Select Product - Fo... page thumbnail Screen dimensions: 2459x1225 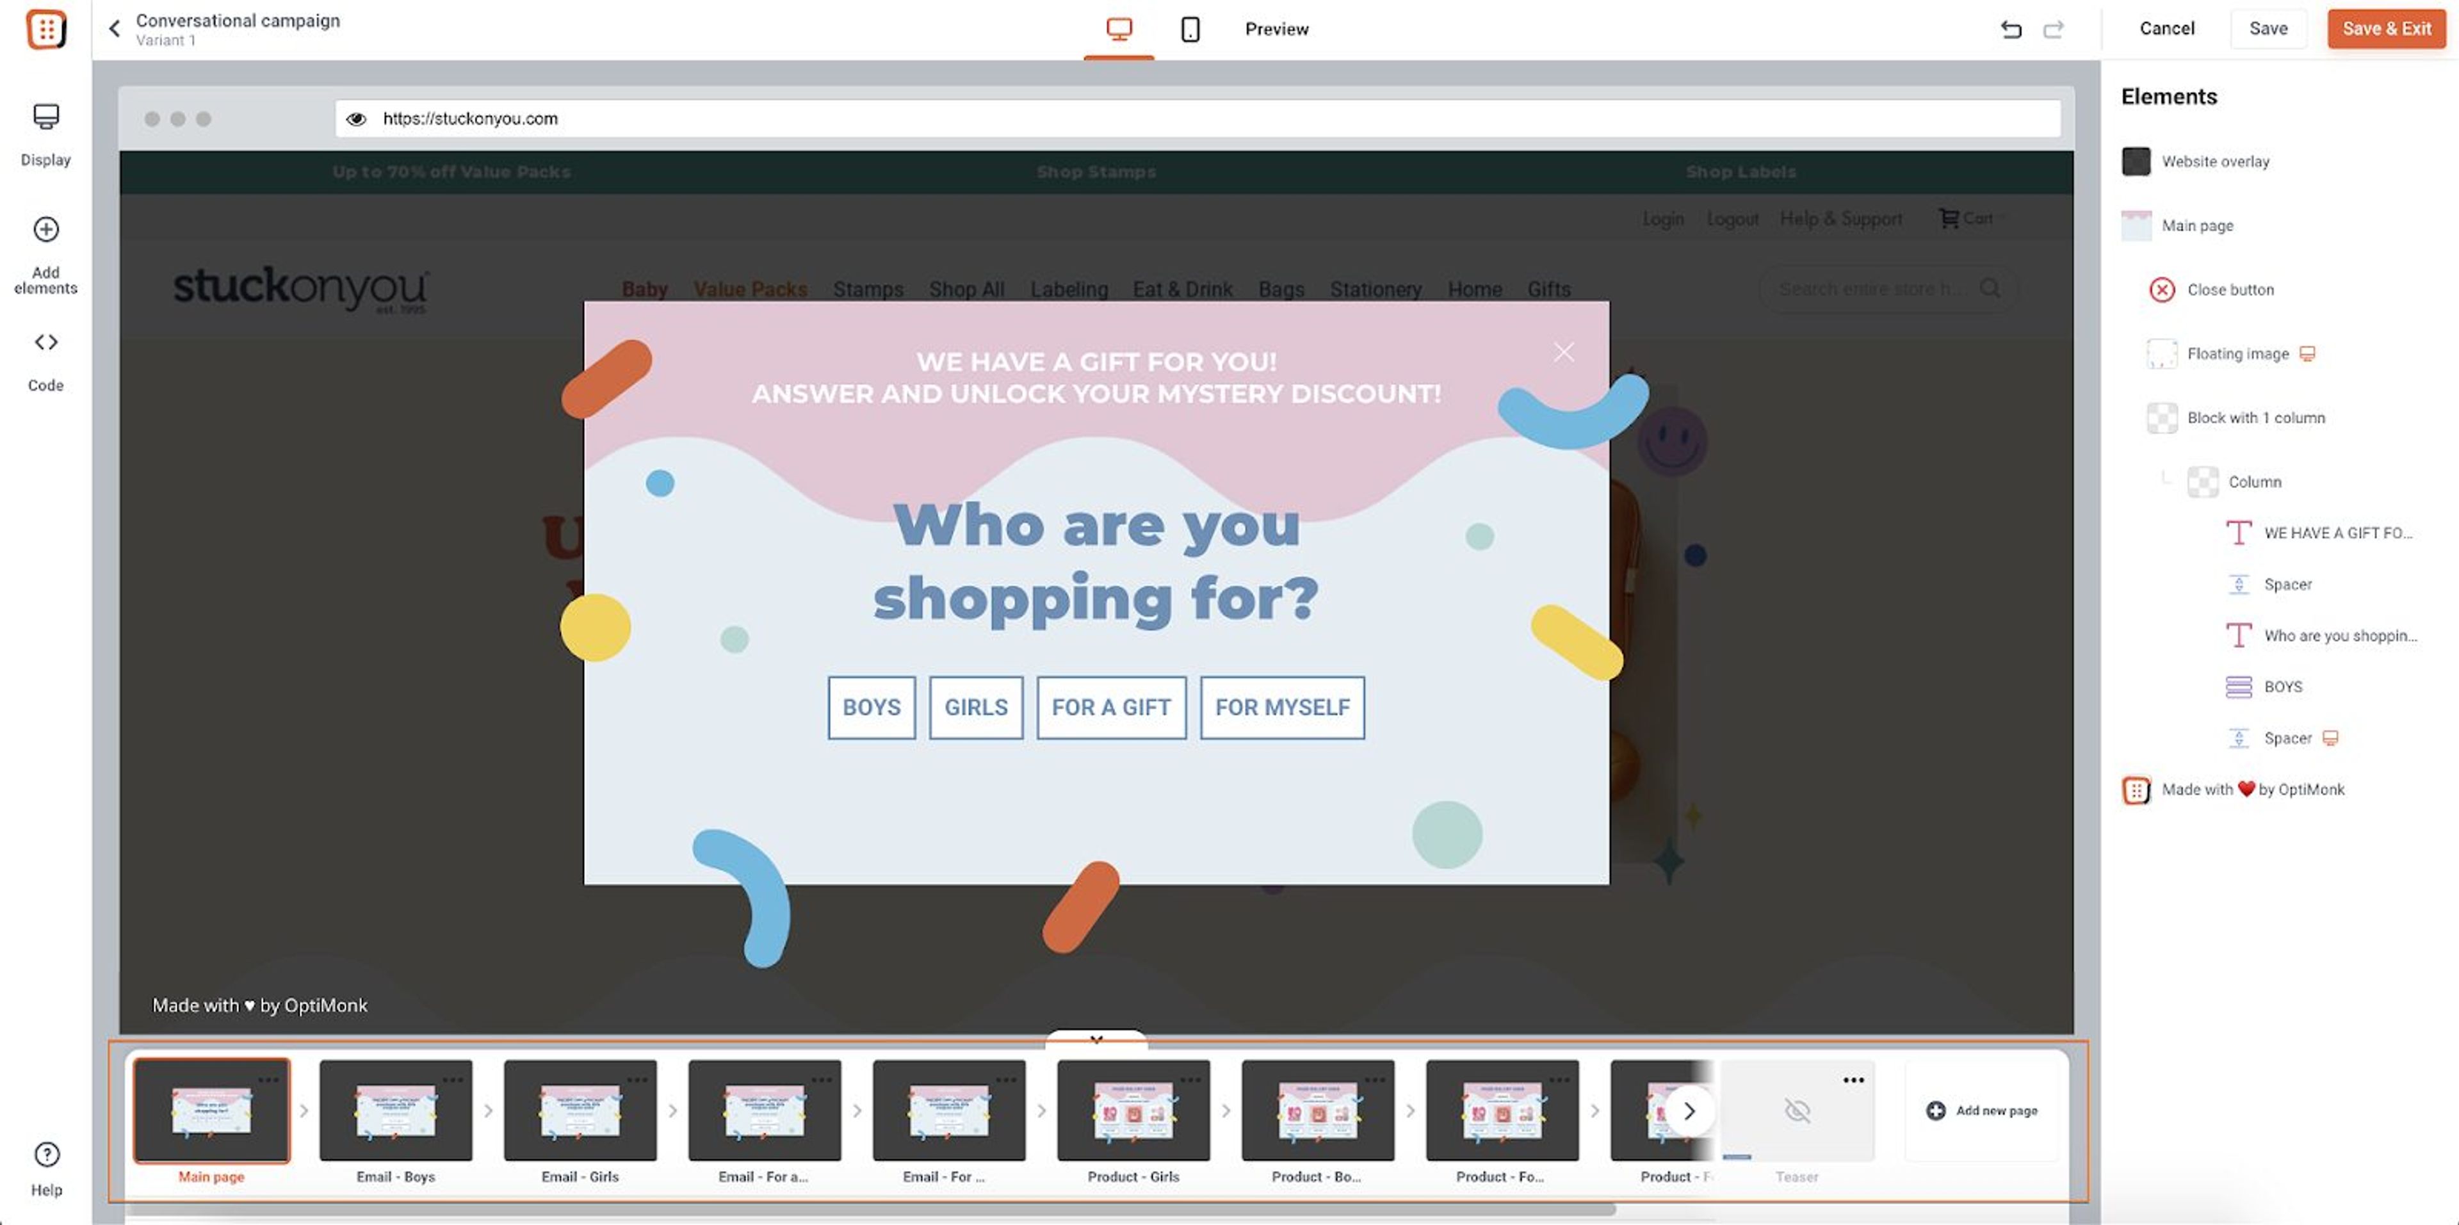pos(1502,1110)
